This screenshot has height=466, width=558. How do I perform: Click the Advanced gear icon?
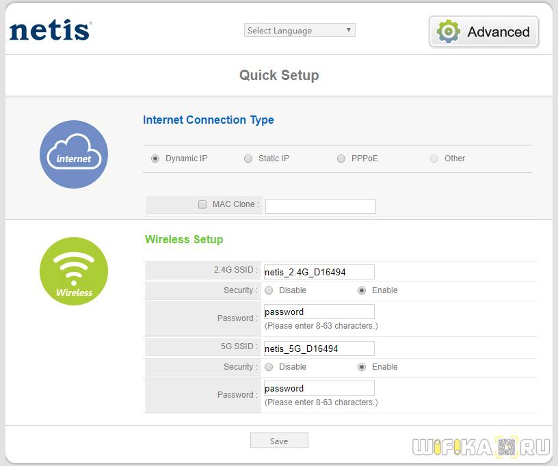pos(448,31)
